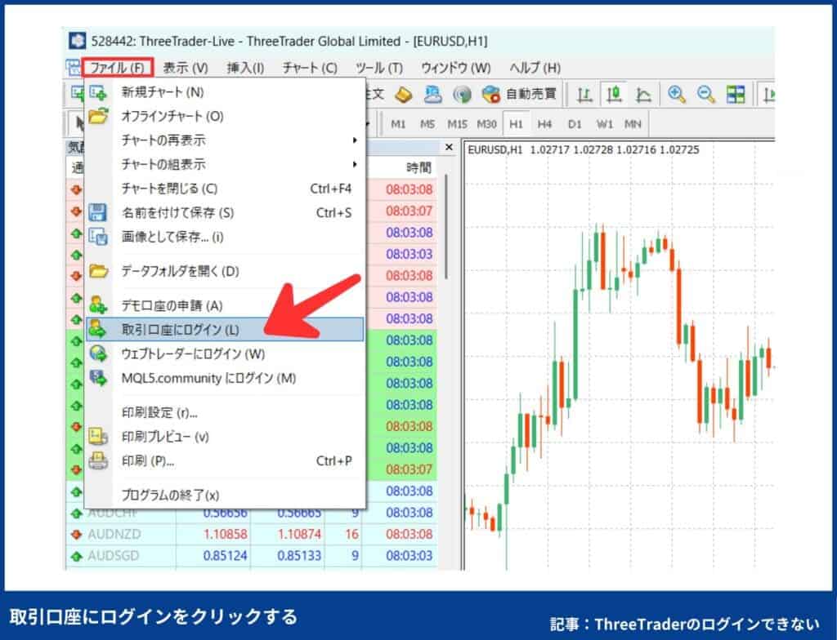Click the tile windows grid icon
Screen dimensions: 837x640
pos(736,95)
